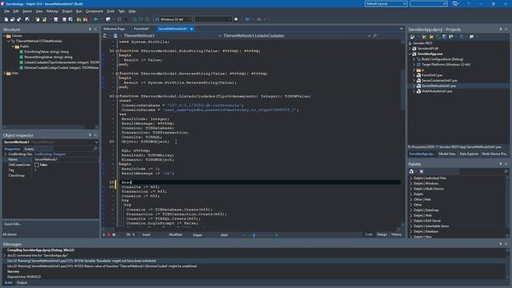Click the stop macro icon in editor status bar

click(x=114, y=234)
